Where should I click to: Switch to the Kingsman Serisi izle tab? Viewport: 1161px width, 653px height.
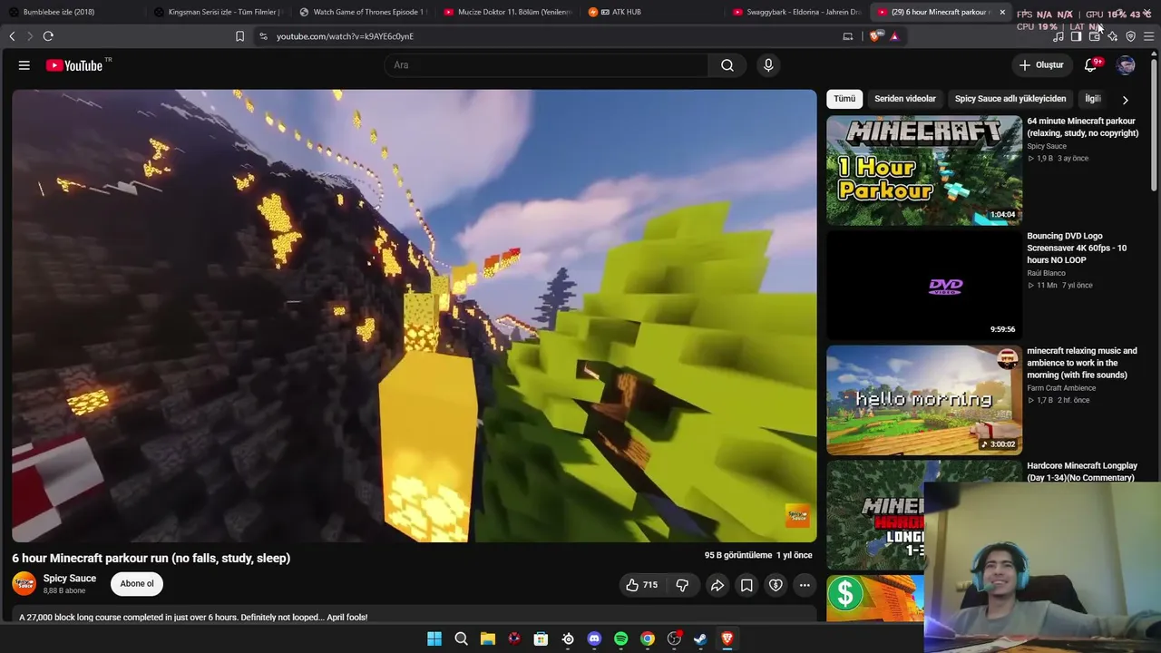(218, 12)
